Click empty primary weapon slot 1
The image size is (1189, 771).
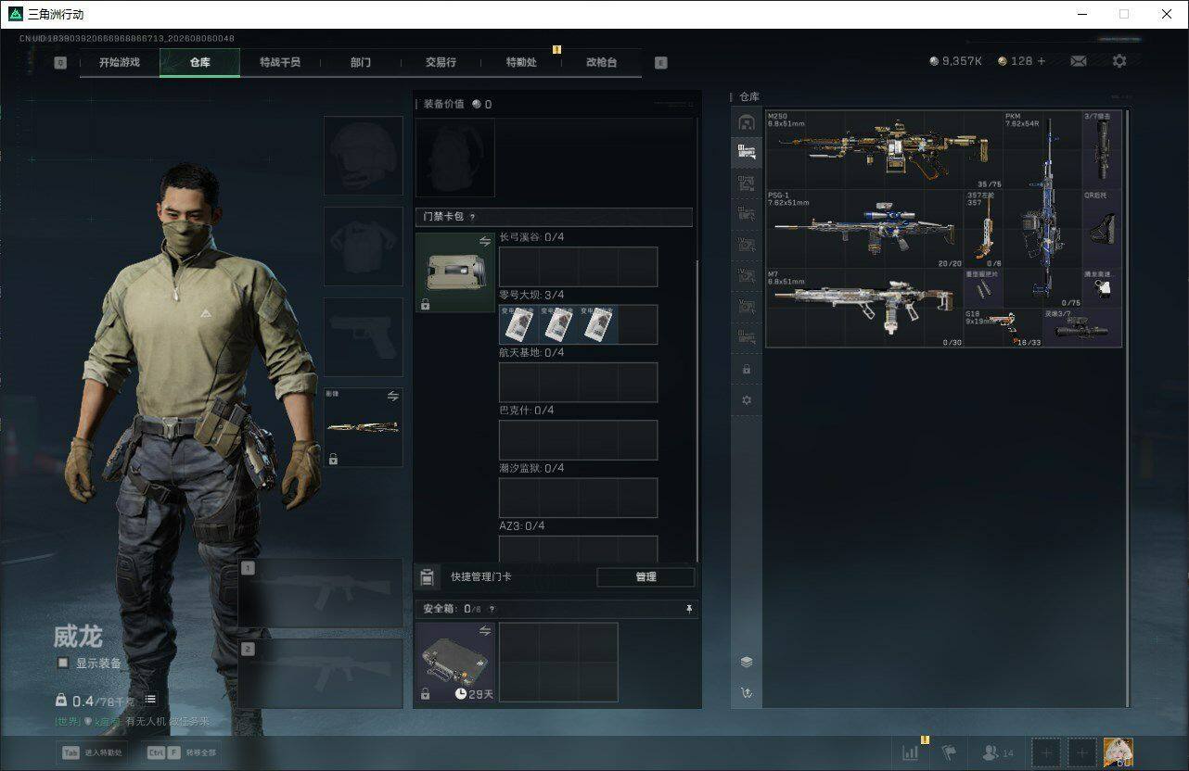pyautogui.click(x=321, y=593)
